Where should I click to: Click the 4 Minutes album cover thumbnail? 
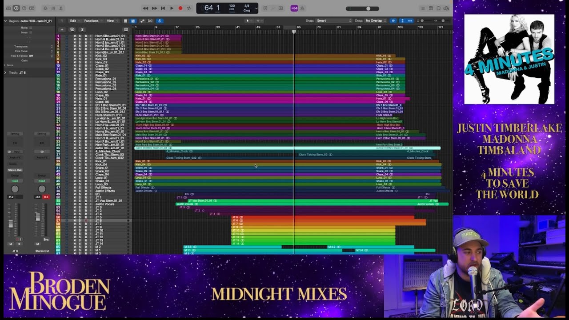click(x=509, y=59)
